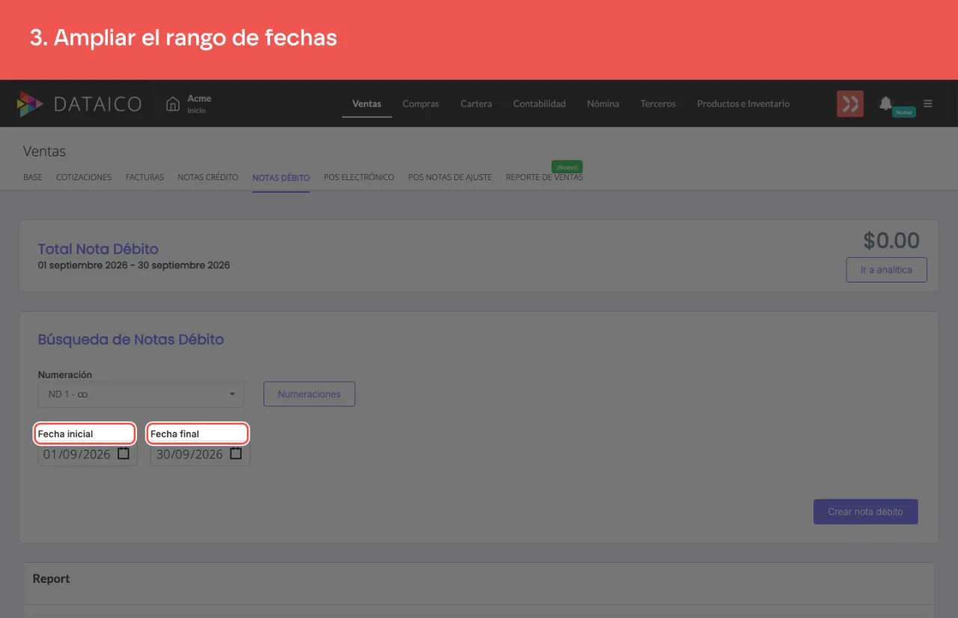This screenshot has width=958, height=618.
Task: Open the Acme home icon
Action: click(x=173, y=103)
